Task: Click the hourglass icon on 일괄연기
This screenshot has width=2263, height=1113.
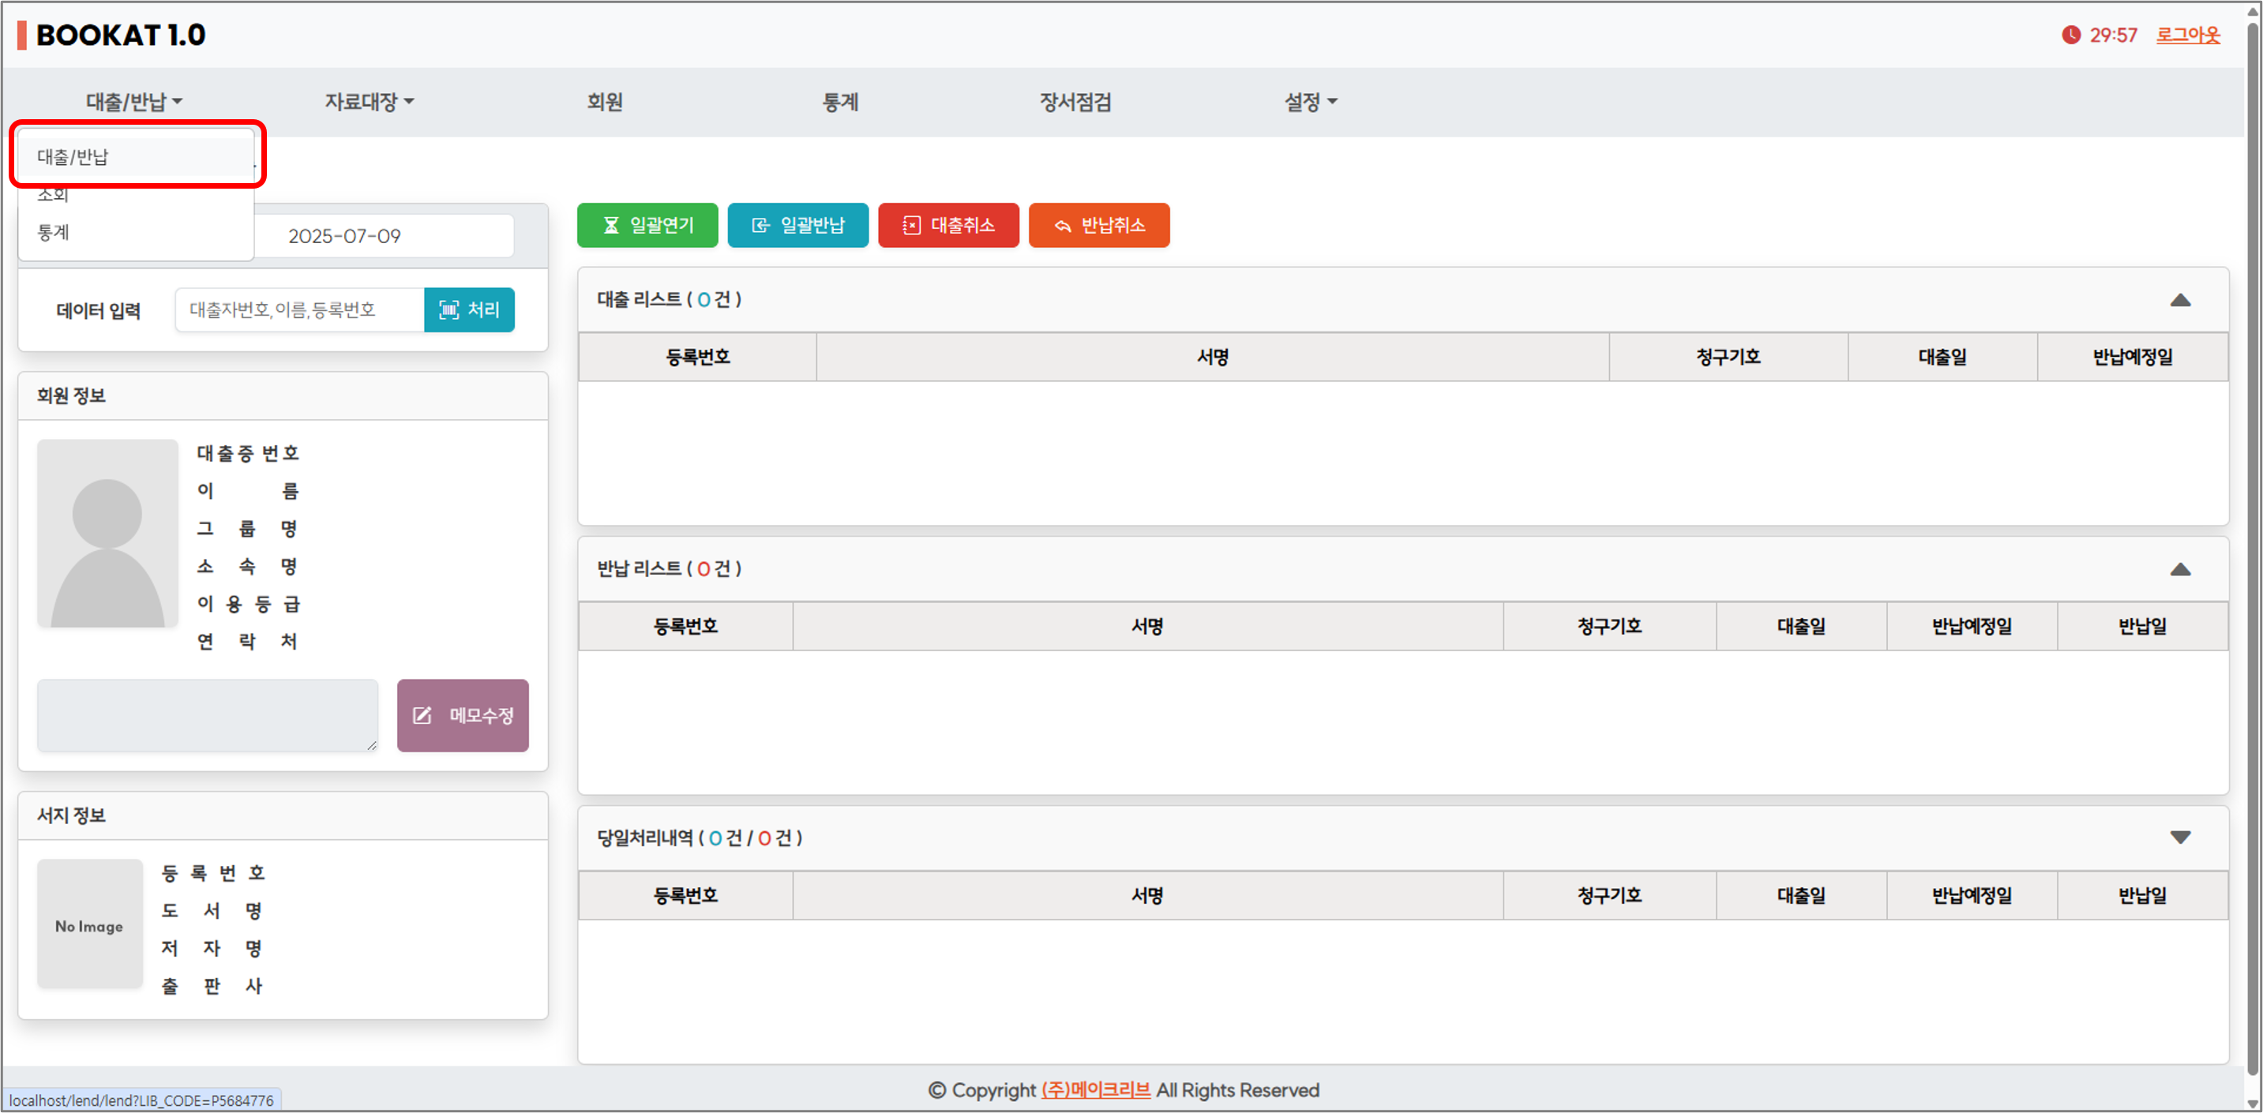Action: coord(610,226)
